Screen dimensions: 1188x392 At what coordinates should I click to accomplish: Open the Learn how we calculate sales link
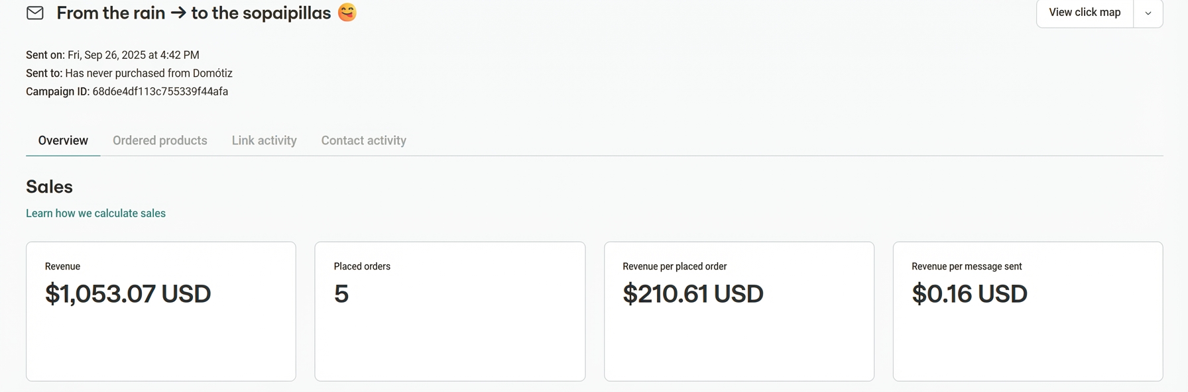coord(95,213)
